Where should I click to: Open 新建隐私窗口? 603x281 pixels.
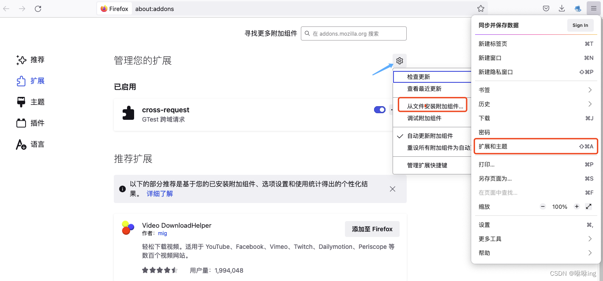536,72
